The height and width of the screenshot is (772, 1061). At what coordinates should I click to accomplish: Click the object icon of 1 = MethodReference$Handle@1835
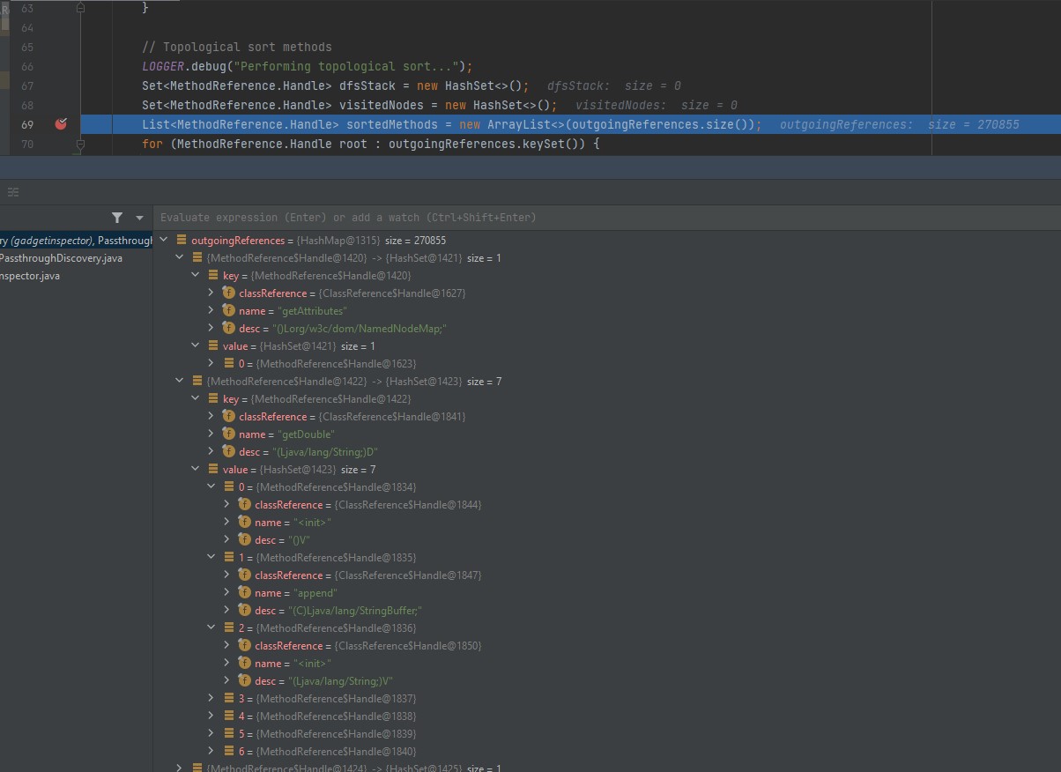[229, 557]
